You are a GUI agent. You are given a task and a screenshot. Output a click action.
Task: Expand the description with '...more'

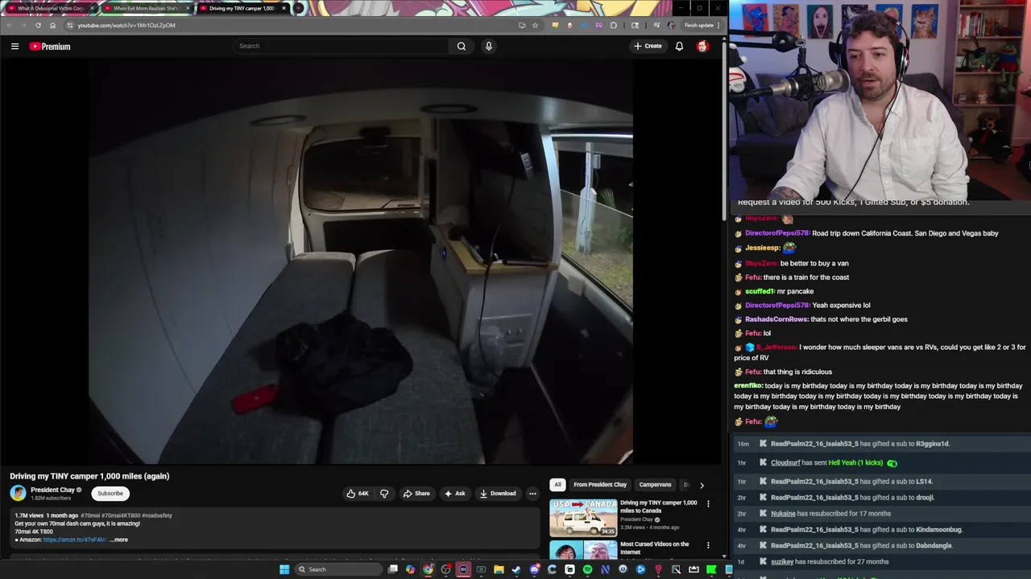[x=119, y=540]
